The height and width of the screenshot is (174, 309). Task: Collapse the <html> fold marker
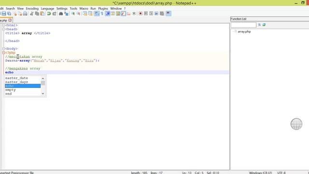(x=3, y=25)
